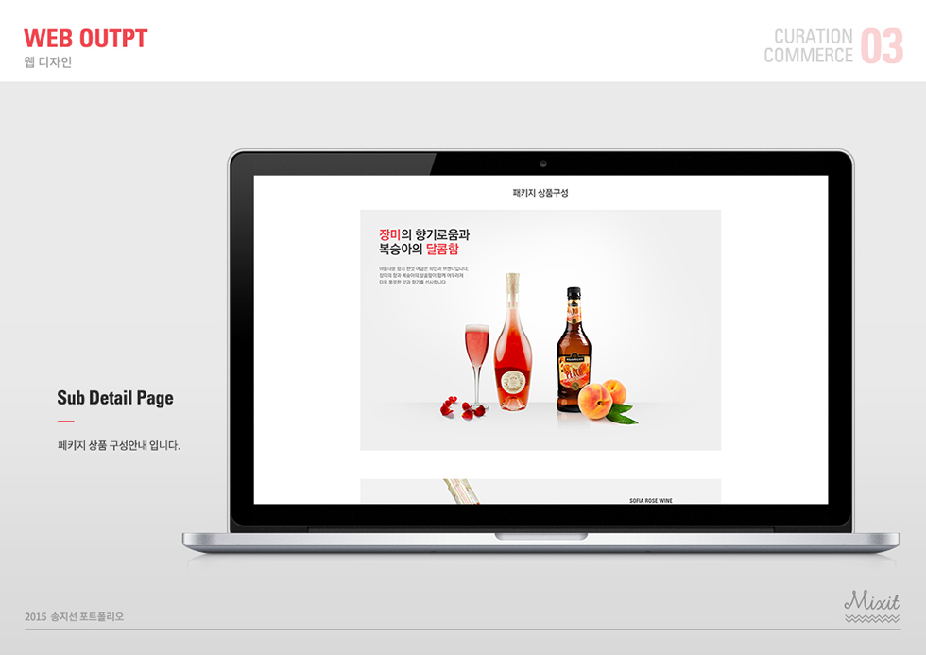Image resolution: width=926 pixels, height=655 pixels.
Task: Click the 웹 디자인 subtitle
Action: coord(48,63)
